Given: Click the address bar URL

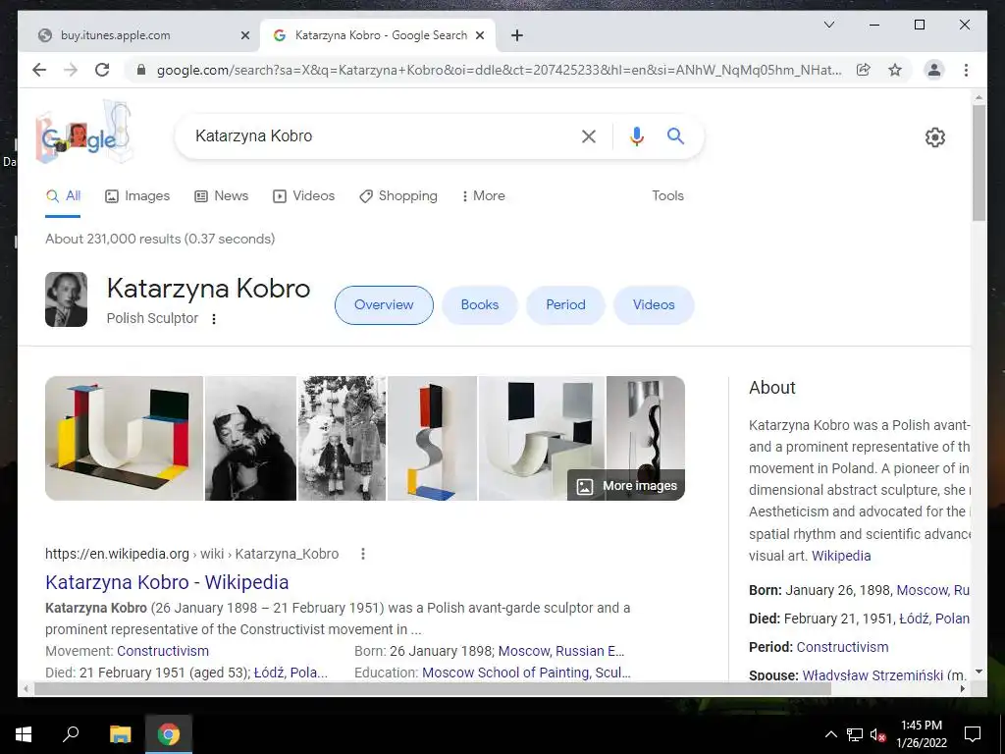Looking at the screenshot, I should (499, 70).
